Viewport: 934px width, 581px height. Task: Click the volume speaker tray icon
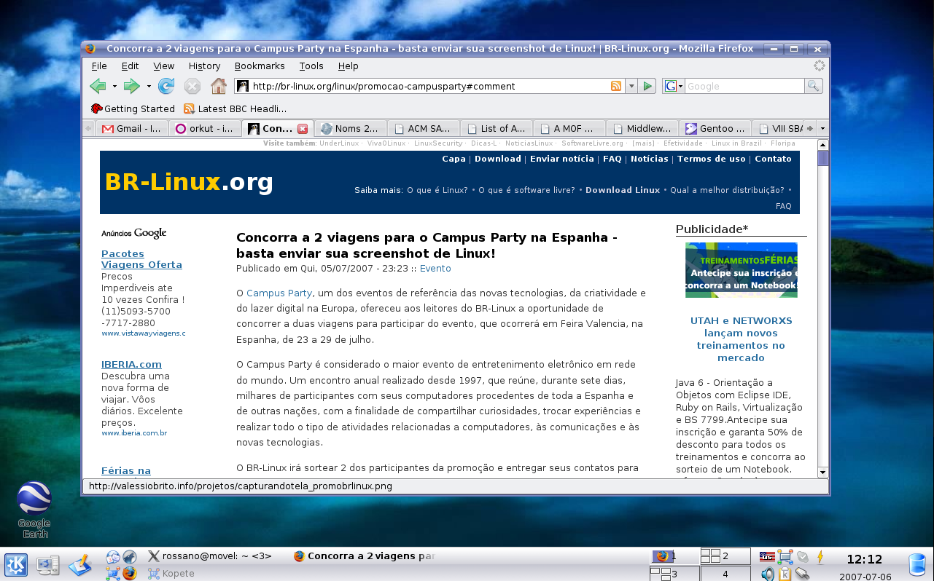coord(768,574)
